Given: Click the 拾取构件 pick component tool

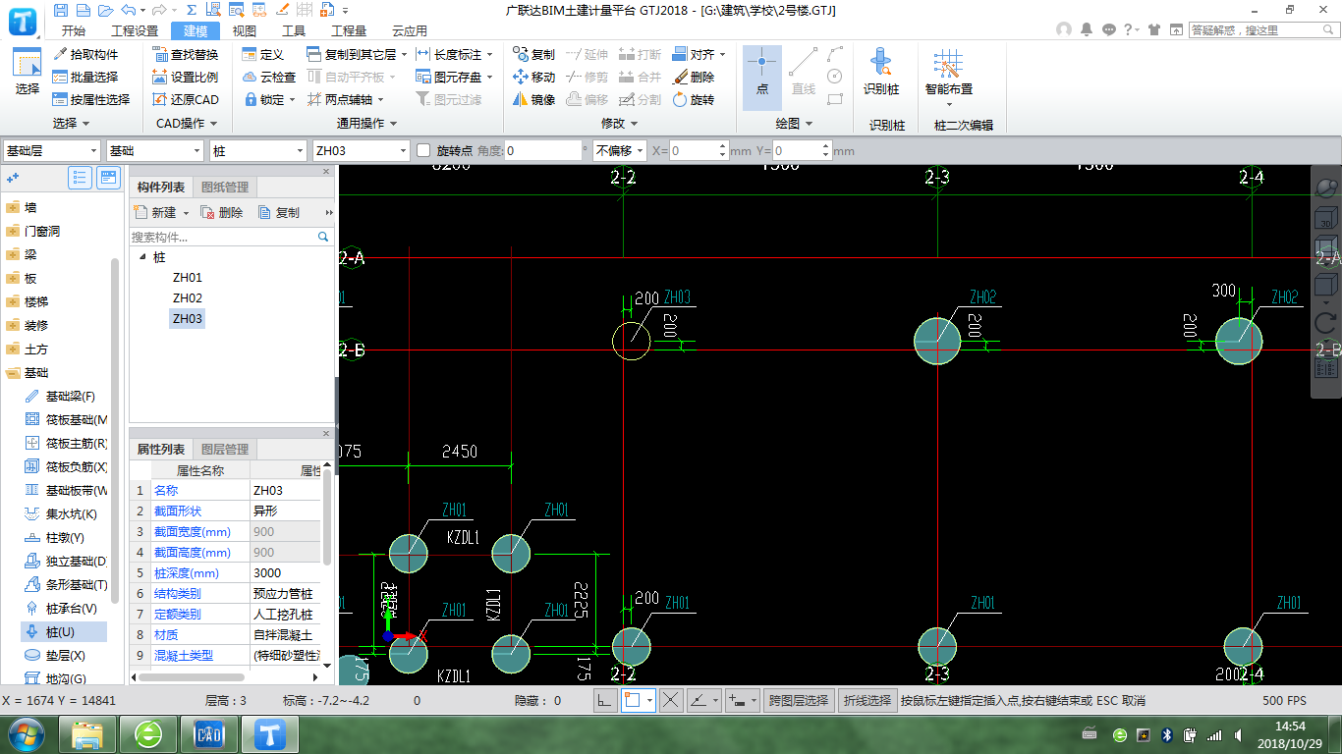Looking at the screenshot, I should pos(85,54).
